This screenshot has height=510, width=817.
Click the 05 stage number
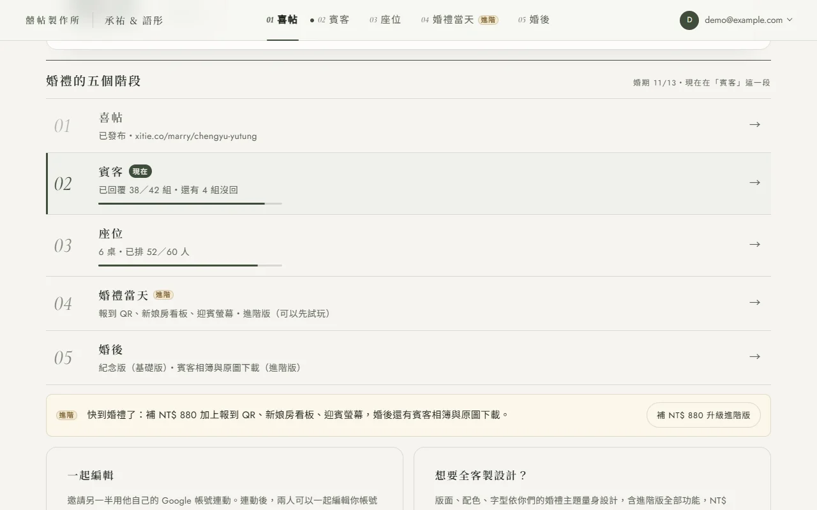[x=63, y=358]
